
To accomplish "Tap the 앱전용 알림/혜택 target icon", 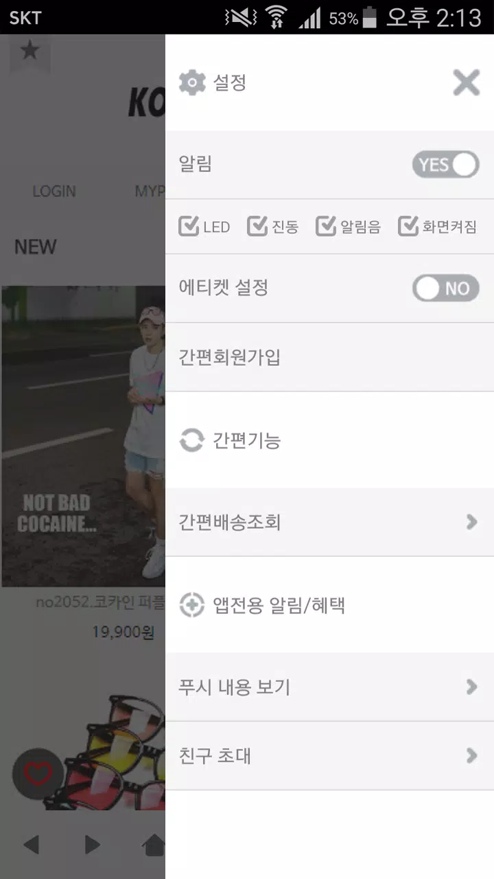I will click(192, 605).
